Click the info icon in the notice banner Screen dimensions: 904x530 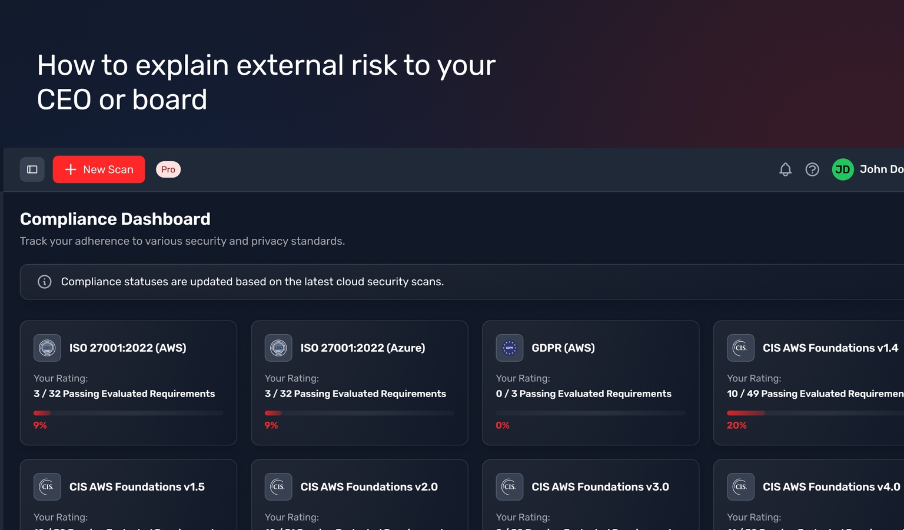(45, 281)
